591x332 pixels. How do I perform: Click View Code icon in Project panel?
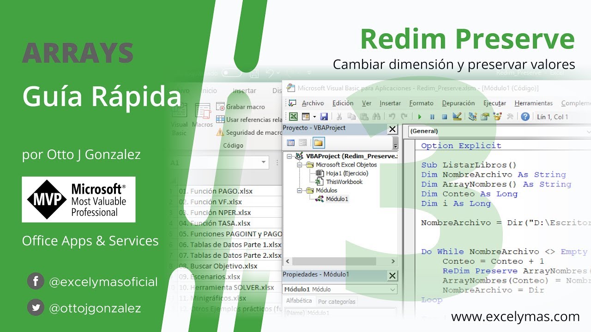291,142
